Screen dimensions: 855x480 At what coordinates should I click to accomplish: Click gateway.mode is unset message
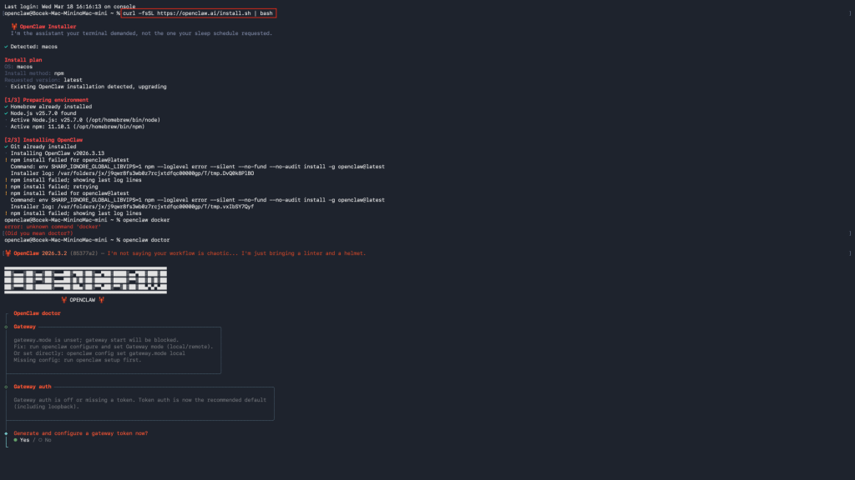pos(96,340)
